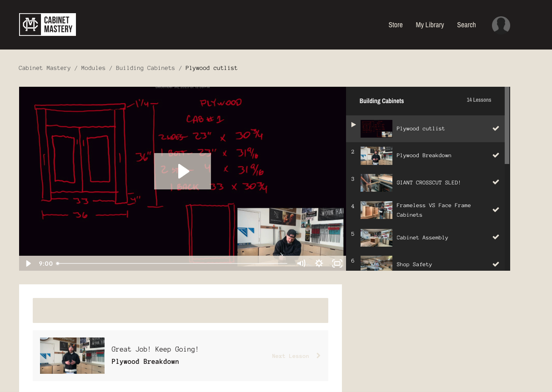Enter fullscreen mode for the video
This screenshot has height=392, width=552.
click(337, 263)
